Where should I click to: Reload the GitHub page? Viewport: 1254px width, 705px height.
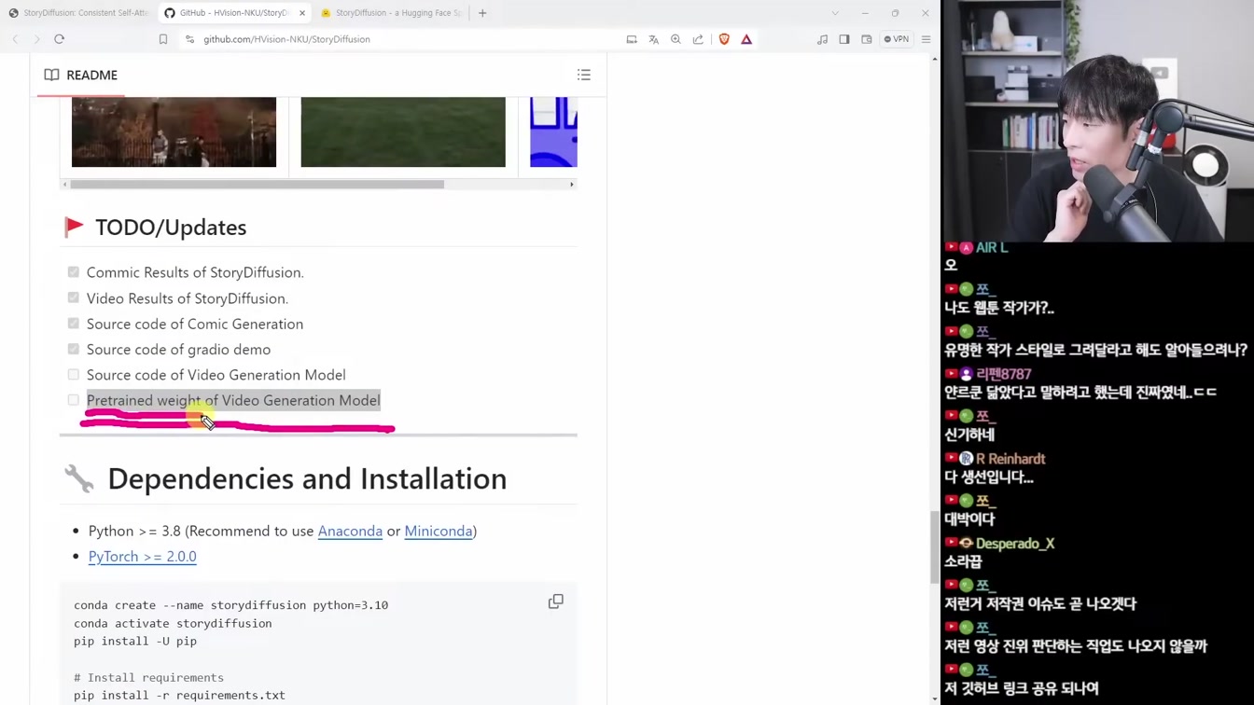pyautogui.click(x=59, y=39)
